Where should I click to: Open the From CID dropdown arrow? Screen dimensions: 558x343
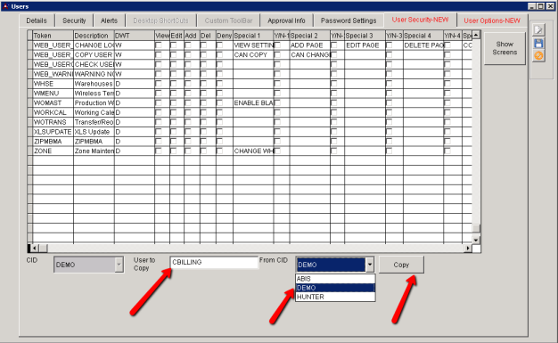(x=370, y=265)
